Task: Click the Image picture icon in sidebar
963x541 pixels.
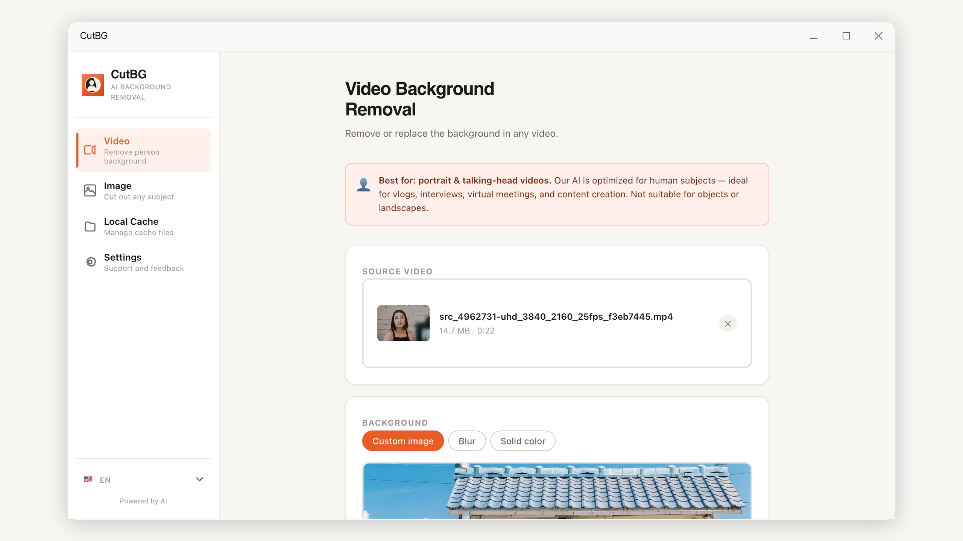Action: 90,190
